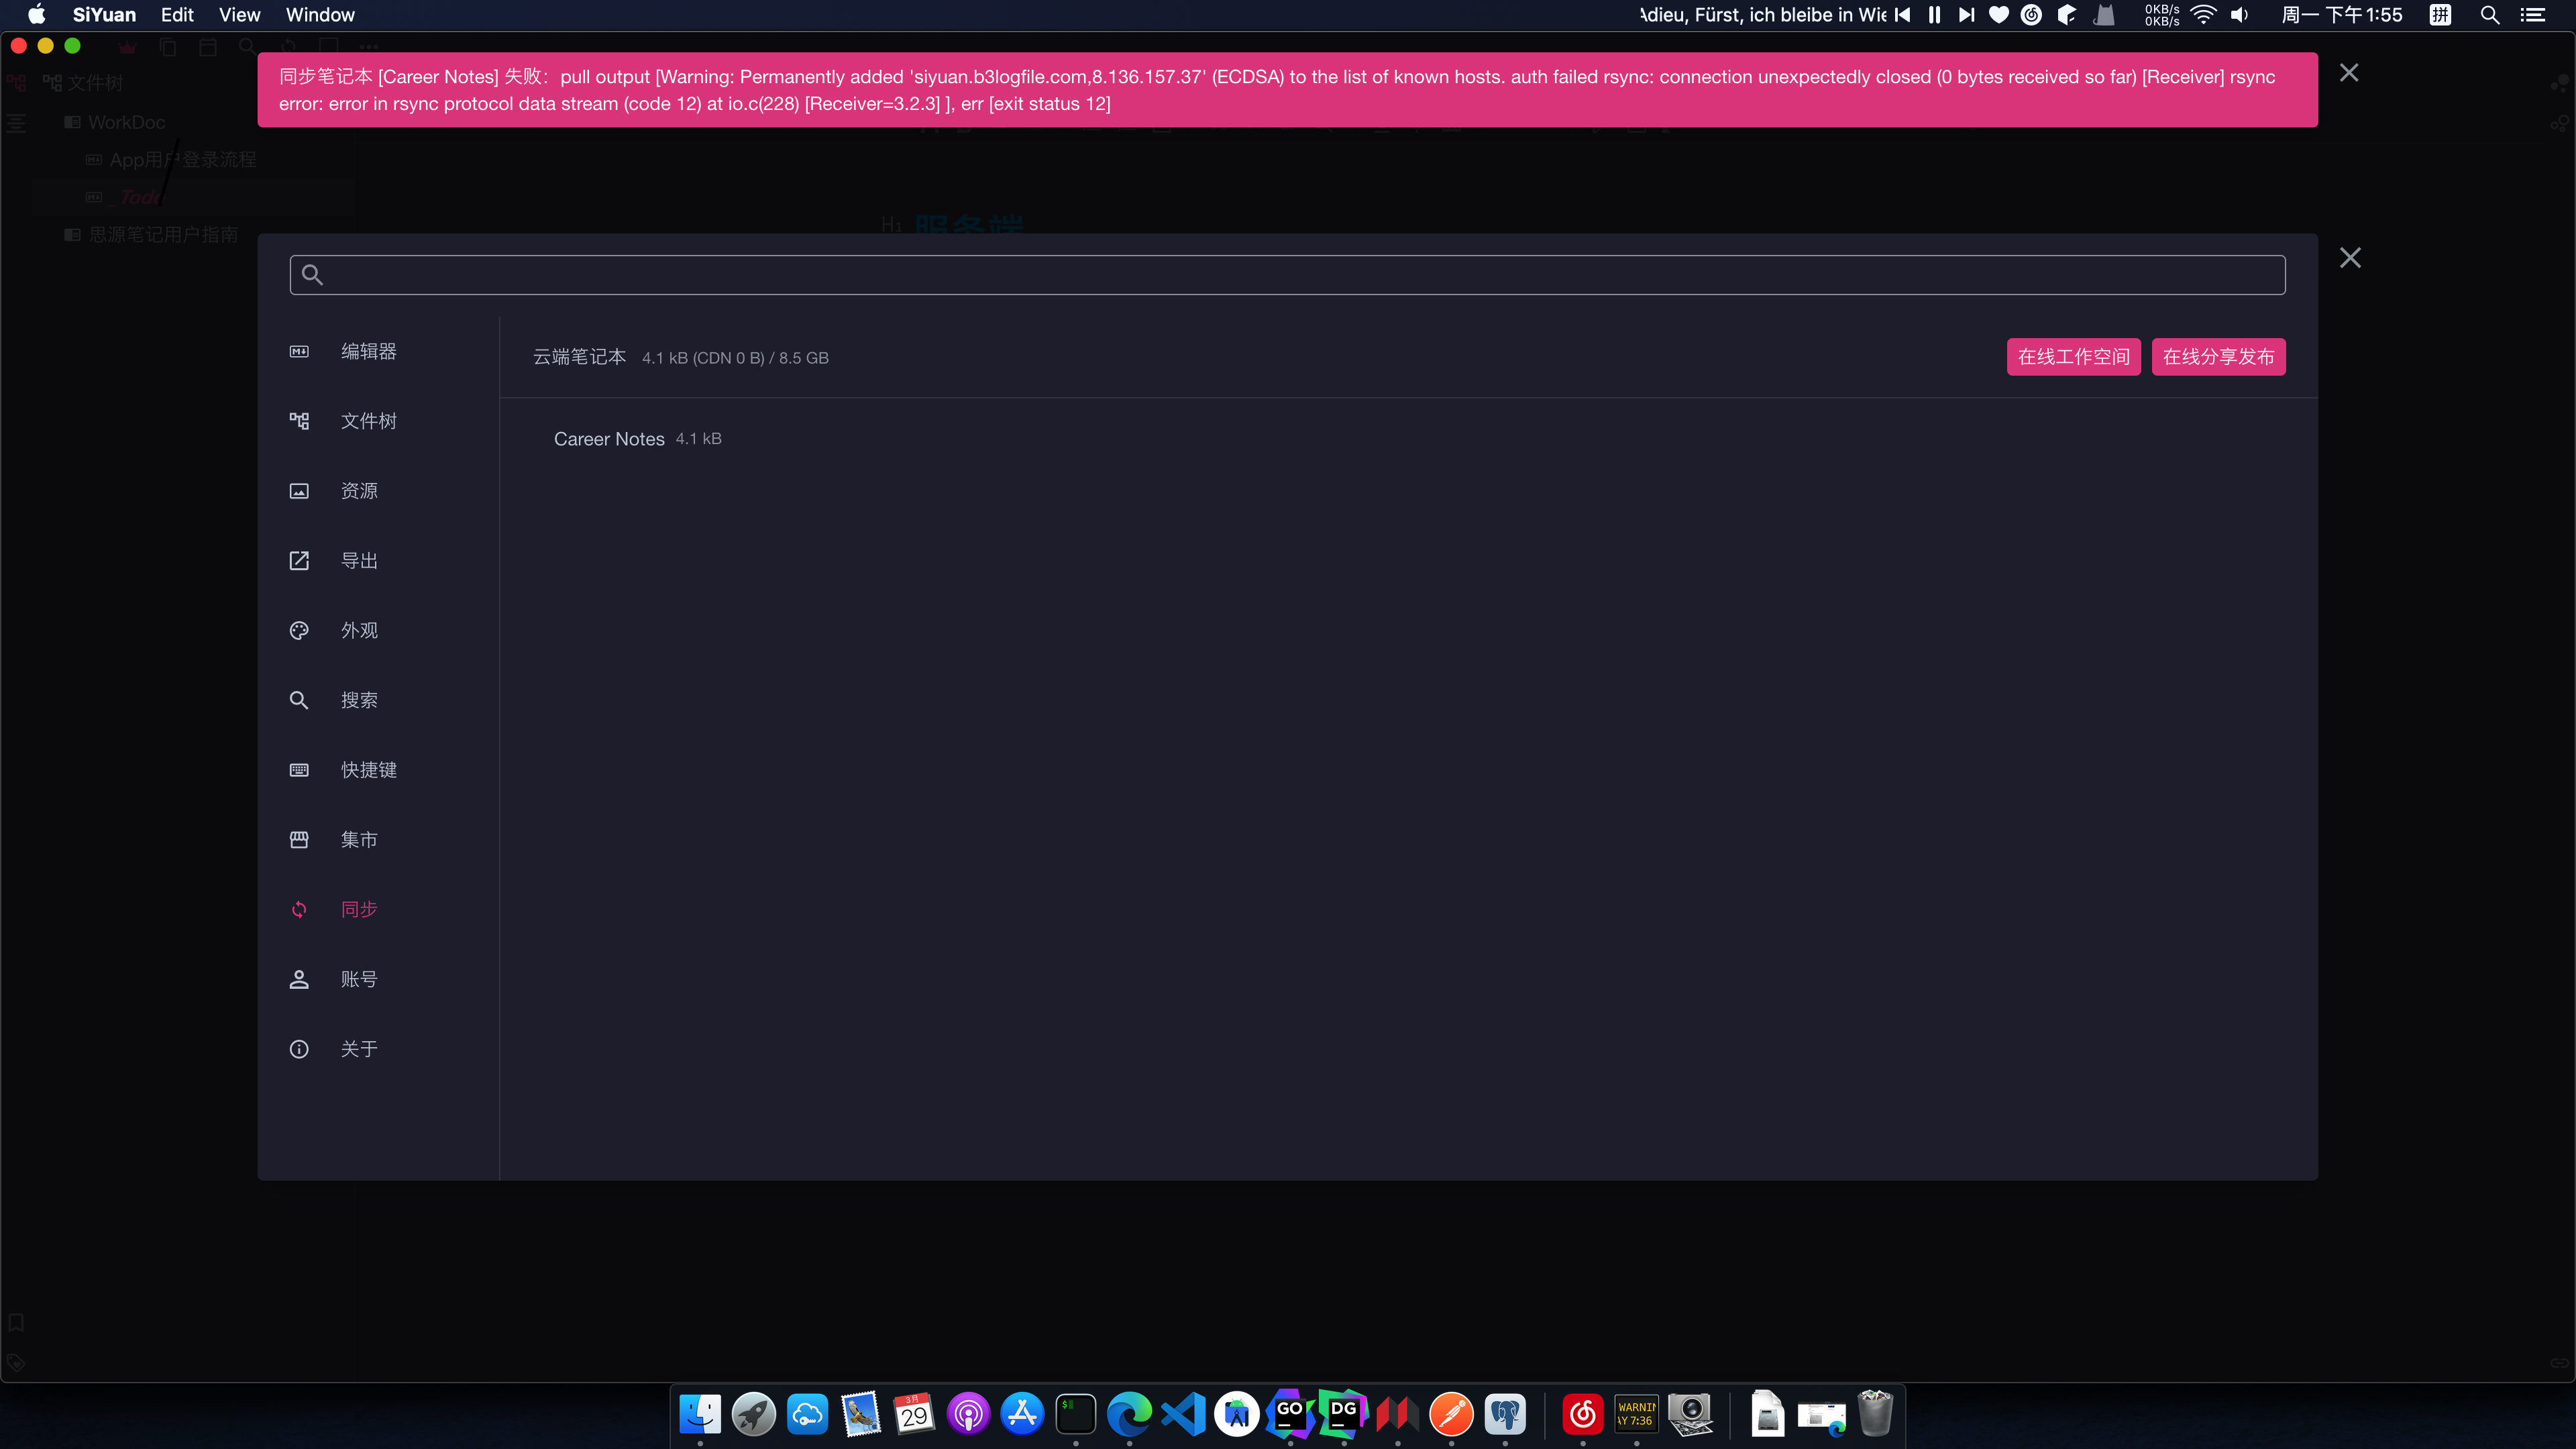Click the NetEase Music menu bar icon
The image size is (2576, 1449).
(x=2031, y=15)
